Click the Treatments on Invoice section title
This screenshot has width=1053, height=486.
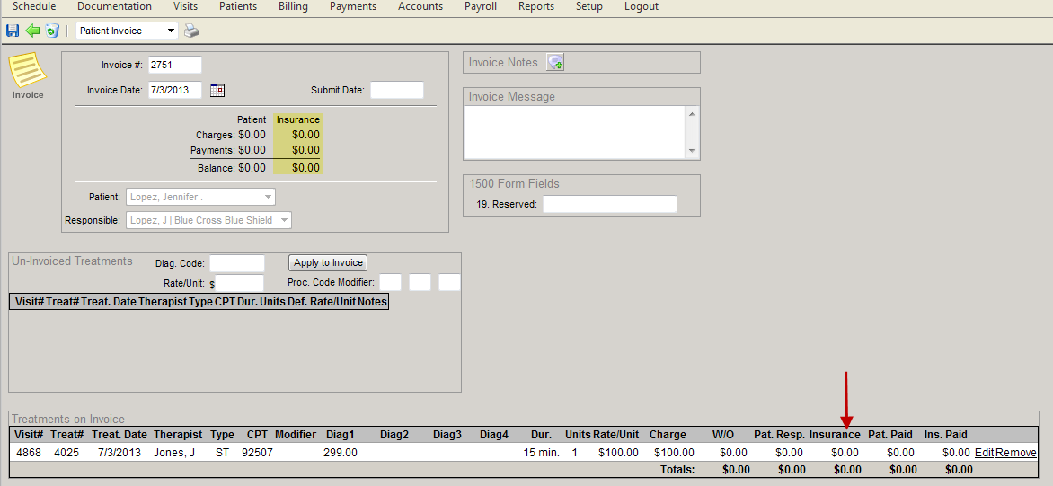[67, 419]
